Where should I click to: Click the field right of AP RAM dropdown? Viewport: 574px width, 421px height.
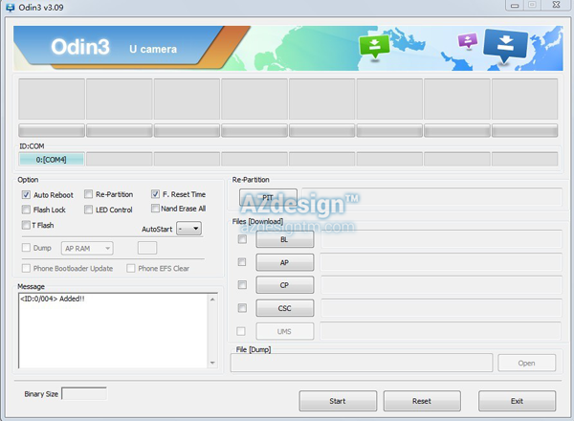point(147,248)
